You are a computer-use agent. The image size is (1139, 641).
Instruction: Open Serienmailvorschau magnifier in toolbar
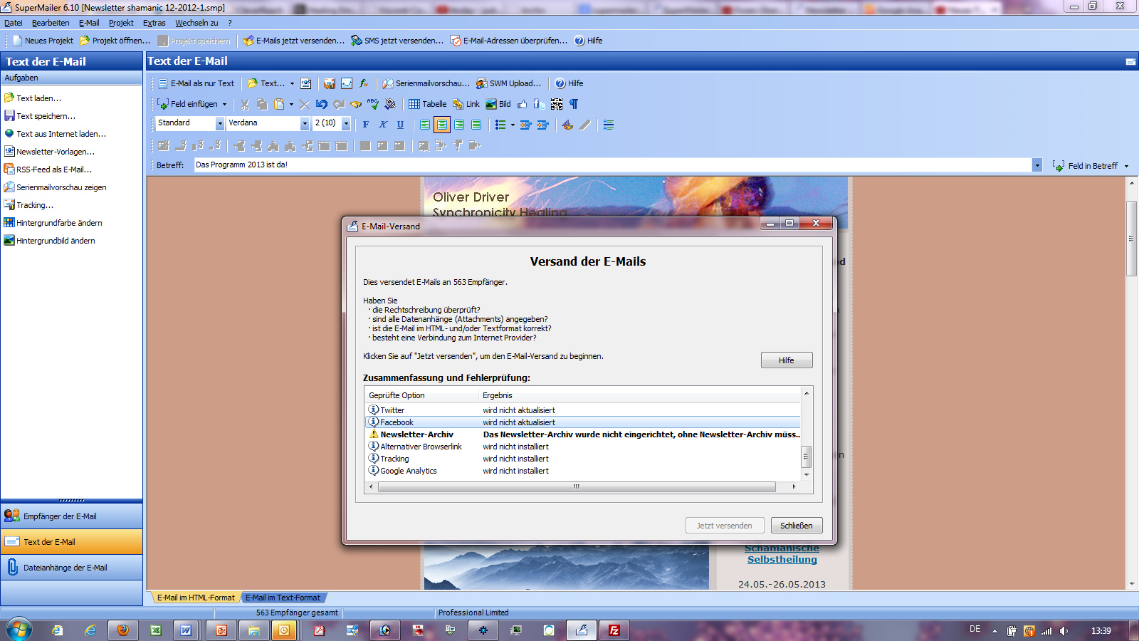tap(426, 83)
